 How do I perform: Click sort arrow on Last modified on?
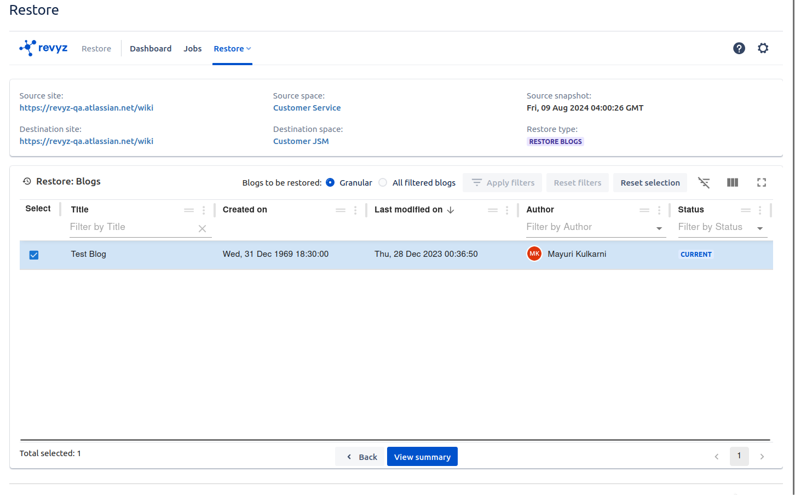451,210
